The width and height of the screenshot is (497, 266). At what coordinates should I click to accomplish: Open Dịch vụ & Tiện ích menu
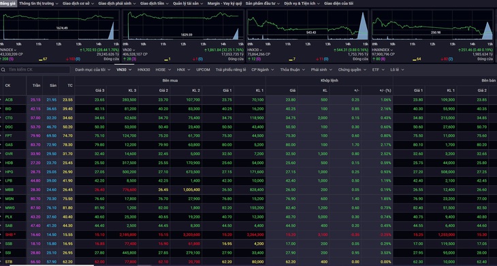pyautogui.click(x=302, y=3)
